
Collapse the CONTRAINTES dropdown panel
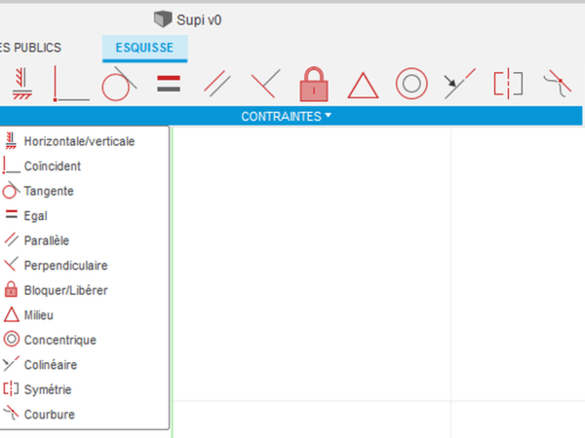click(287, 116)
